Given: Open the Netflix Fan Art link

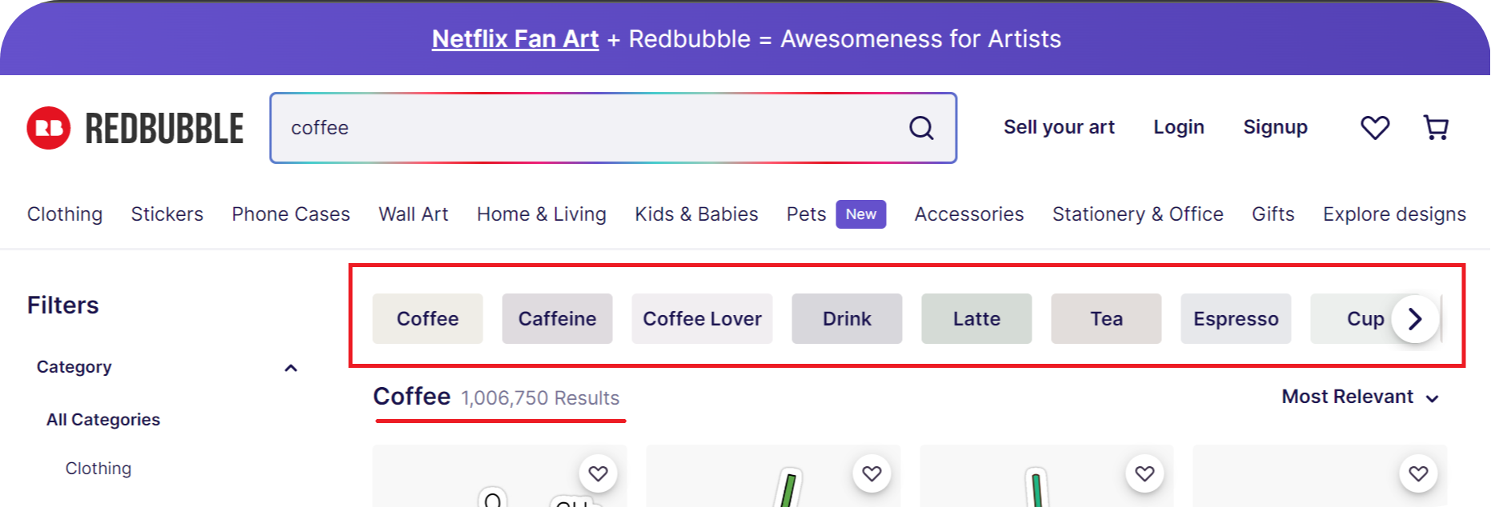Looking at the screenshot, I should pyautogui.click(x=515, y=38).
